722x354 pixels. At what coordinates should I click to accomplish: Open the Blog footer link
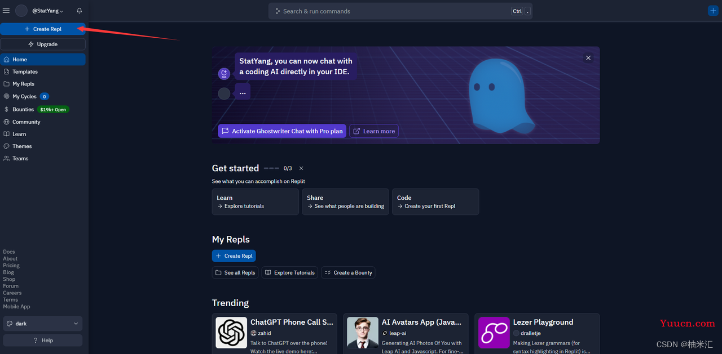tap(8, 272)
